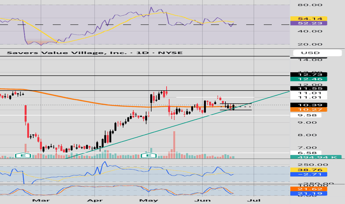
Task: Open the USD currency selector
Action: pyautogui.click(x=318, y=53)
